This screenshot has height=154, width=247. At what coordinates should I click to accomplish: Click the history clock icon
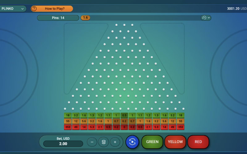(204, 18)
